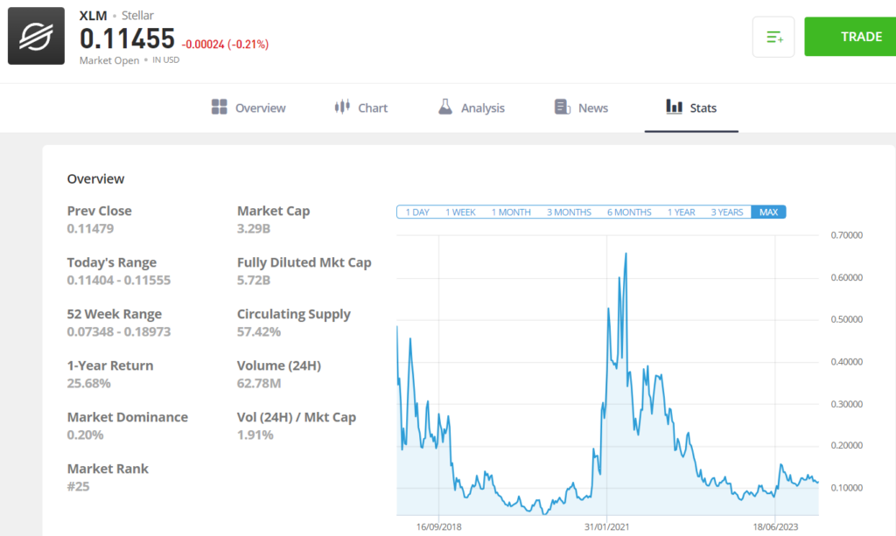Click the price change -0.00024 (-0.21%)
The width and height of the screenshot is (896, 536).
pos(225,45)
